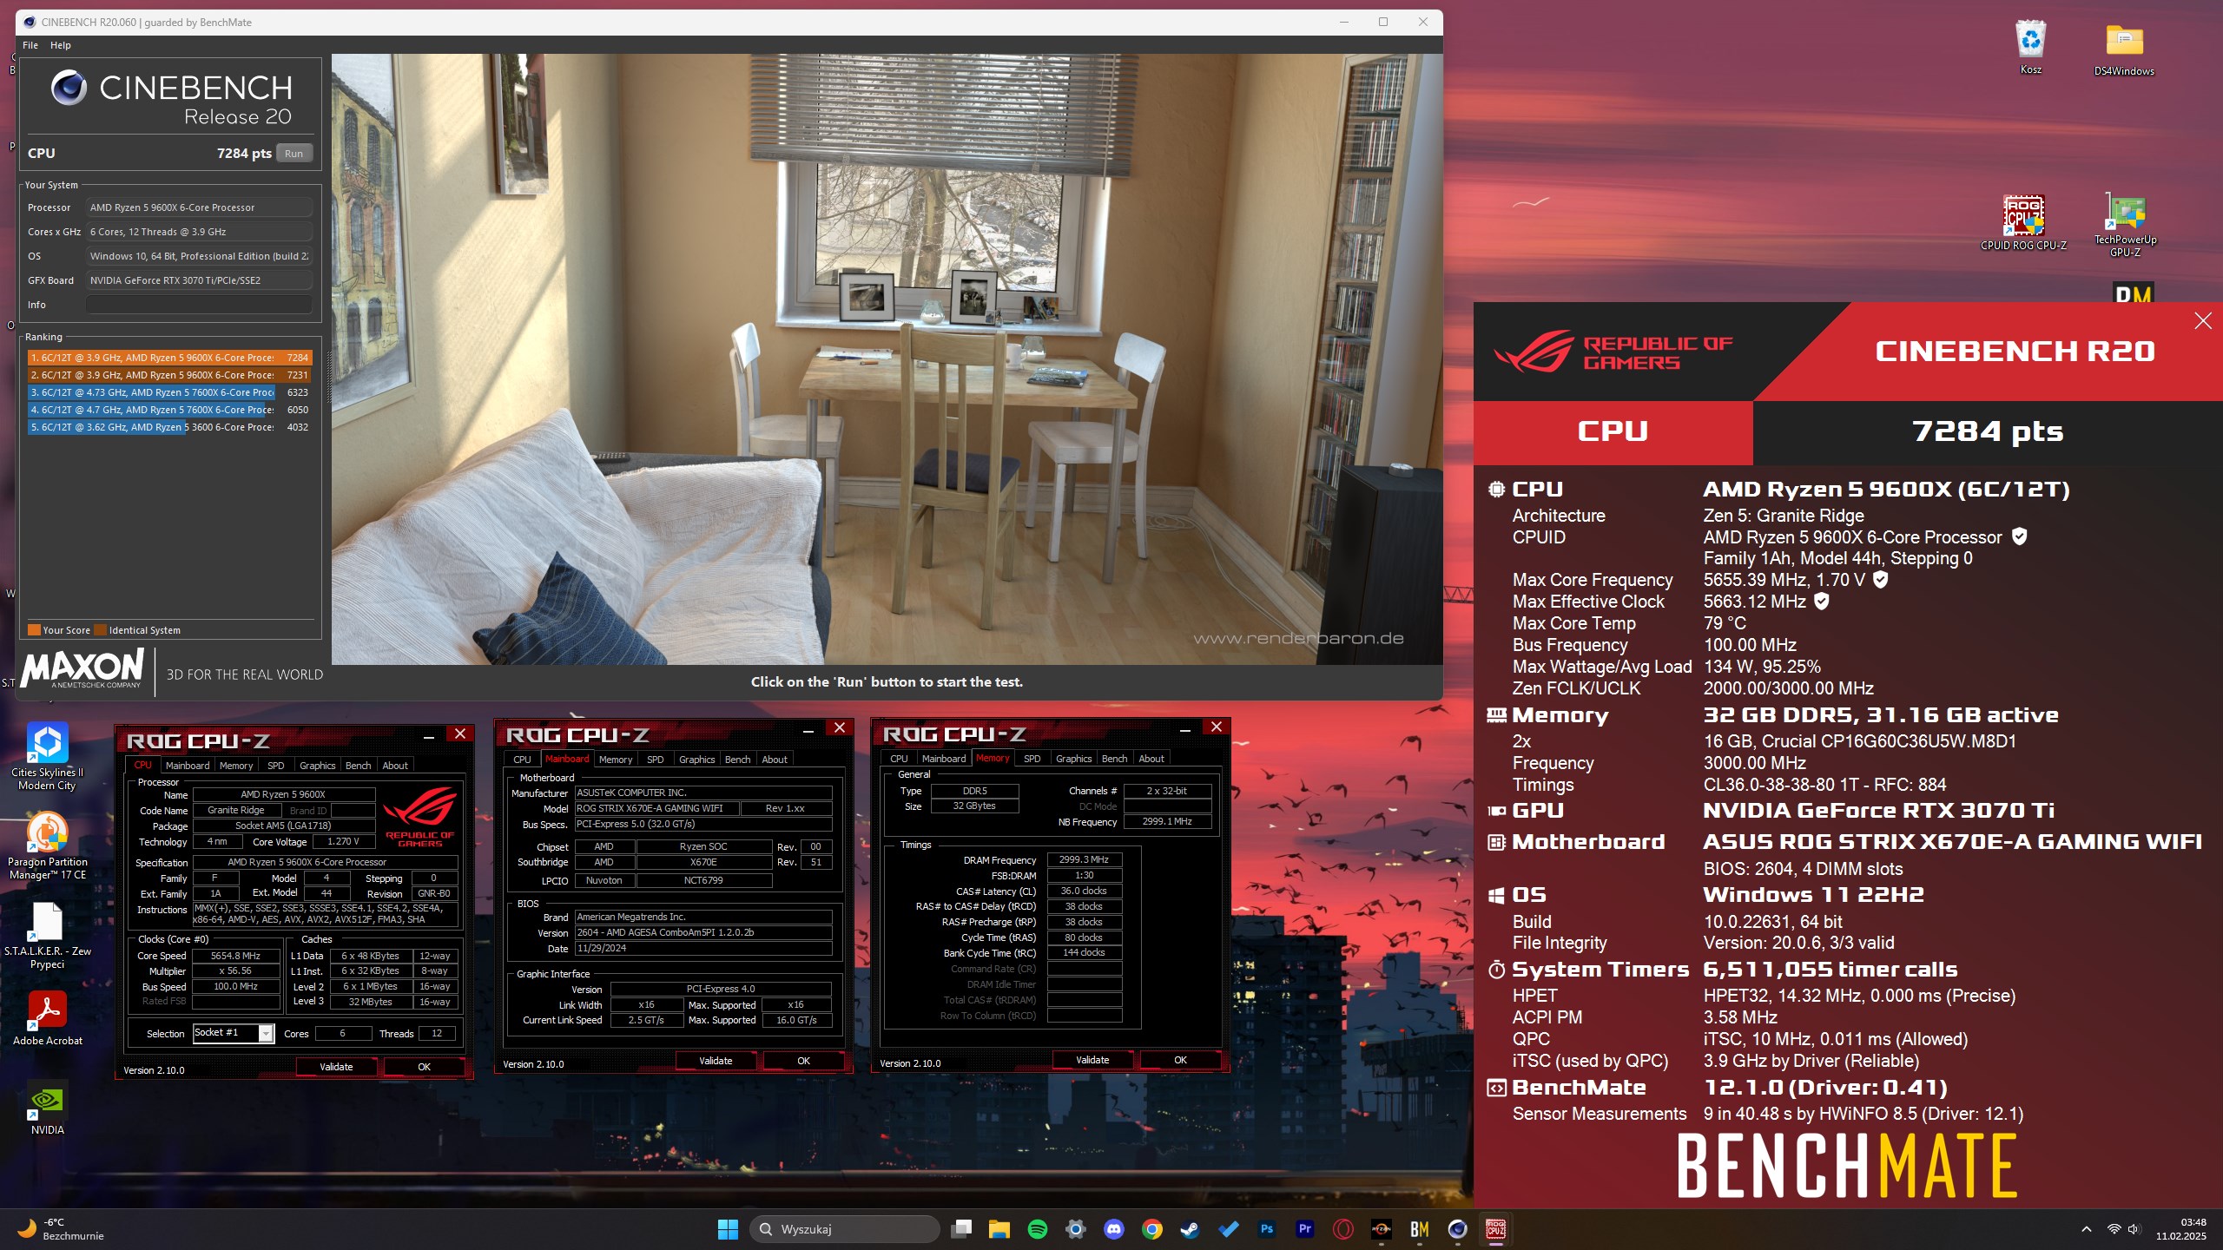Run the Cinebench CPU test

[294, 154]
